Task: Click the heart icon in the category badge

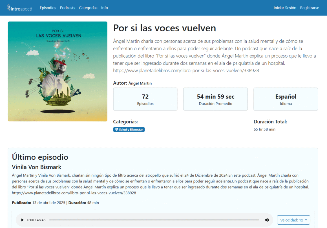Action: click(117, 130)
